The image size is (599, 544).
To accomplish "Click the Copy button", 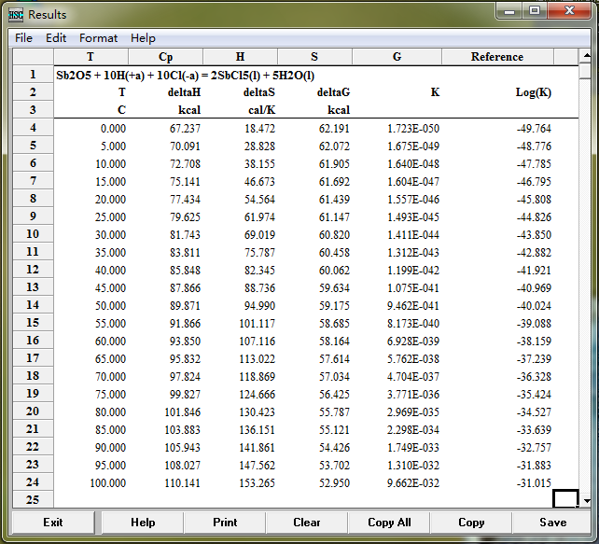I will (471, 523).
